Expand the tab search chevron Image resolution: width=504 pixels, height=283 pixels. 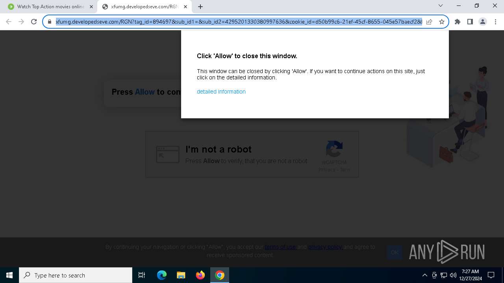pyautogui.click(x=441, y=6)
